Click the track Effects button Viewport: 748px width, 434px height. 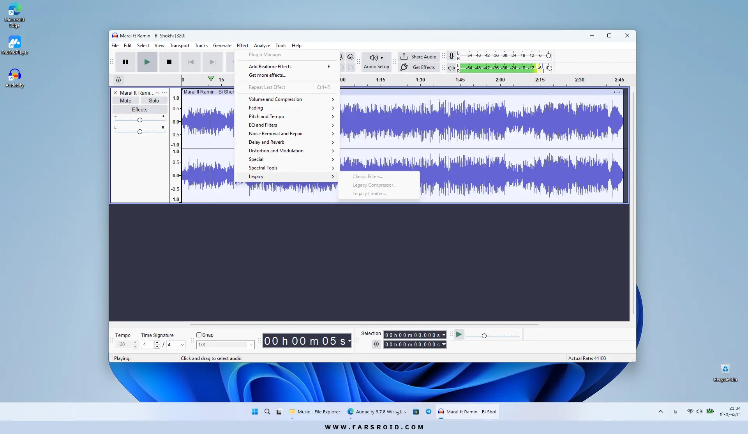[139, 109]
